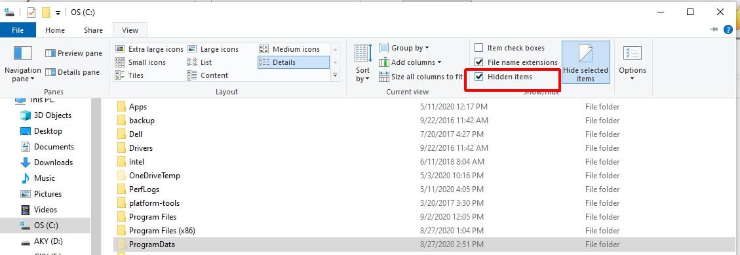Select List layout
740x255 pixels.
point(199,62)
